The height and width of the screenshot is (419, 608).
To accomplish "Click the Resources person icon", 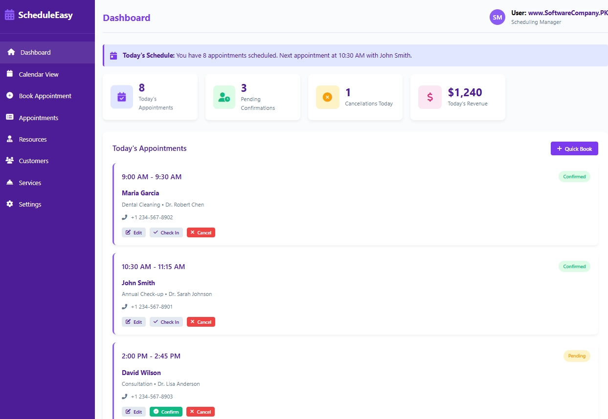I will tap(10, 139).
